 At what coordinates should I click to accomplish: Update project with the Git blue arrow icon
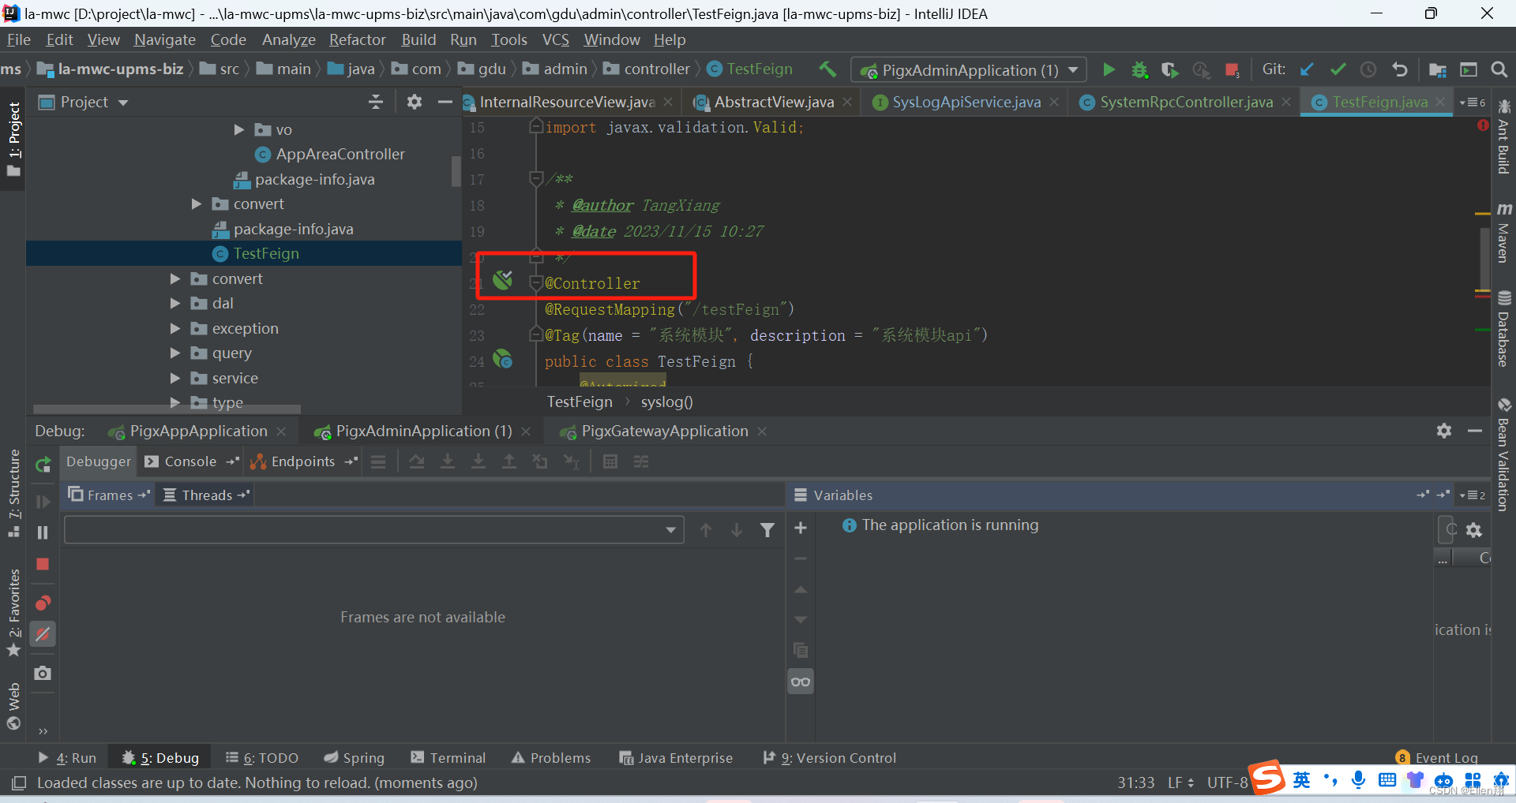point(1307,69)
